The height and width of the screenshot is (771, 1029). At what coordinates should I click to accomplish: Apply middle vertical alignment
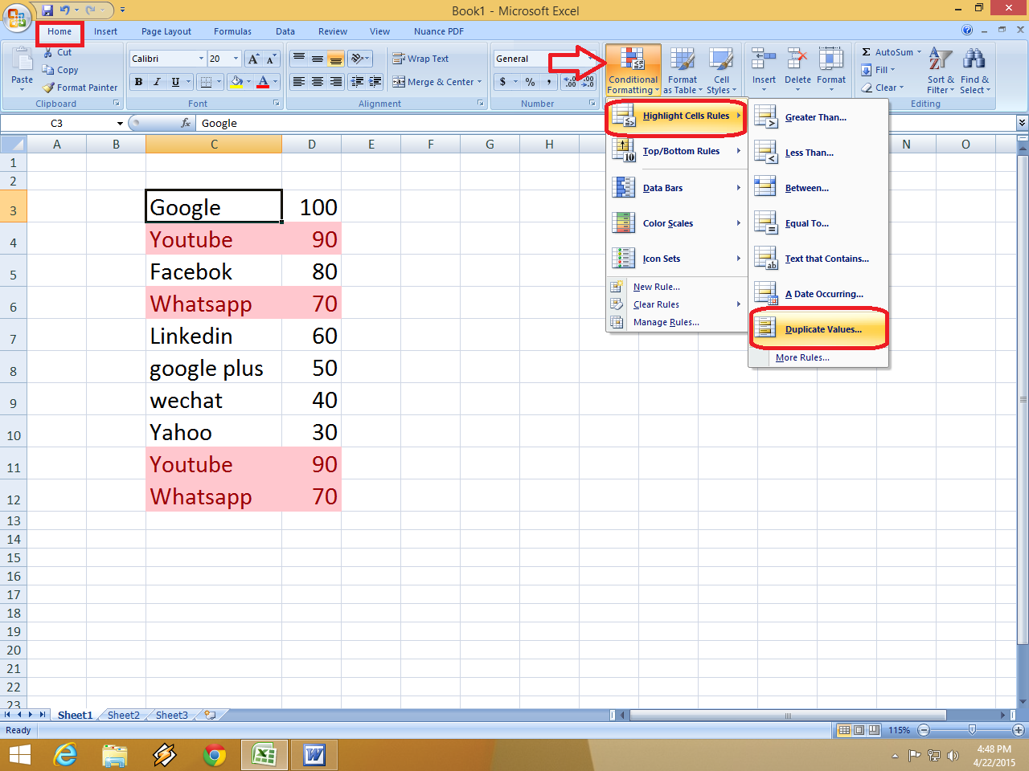[x=318, y=59]
